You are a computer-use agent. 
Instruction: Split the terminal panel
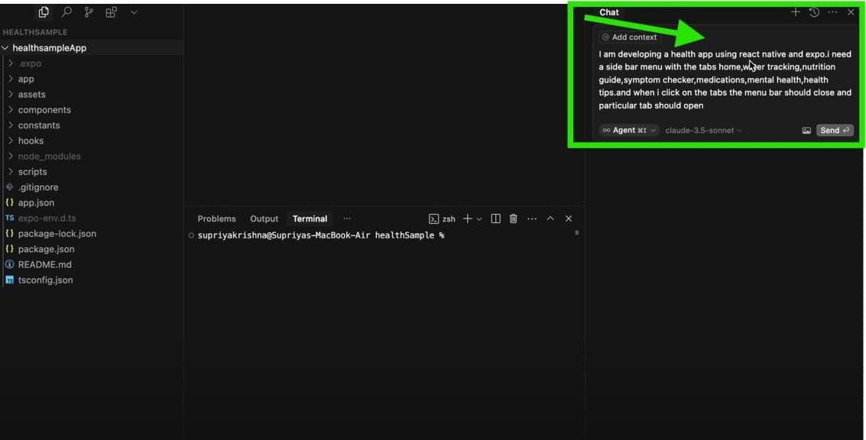click(495, 218)
